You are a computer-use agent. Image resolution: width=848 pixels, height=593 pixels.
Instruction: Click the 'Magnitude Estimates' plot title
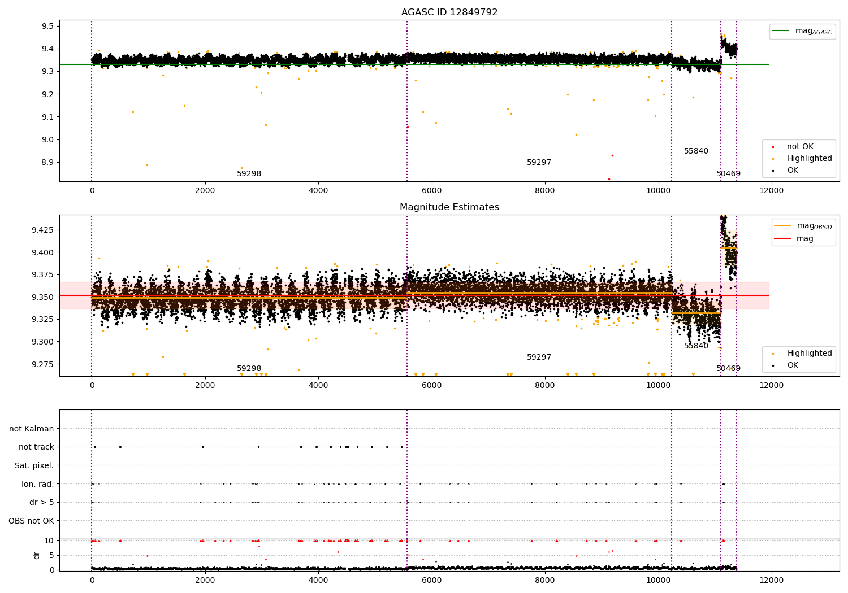[449, 207]
